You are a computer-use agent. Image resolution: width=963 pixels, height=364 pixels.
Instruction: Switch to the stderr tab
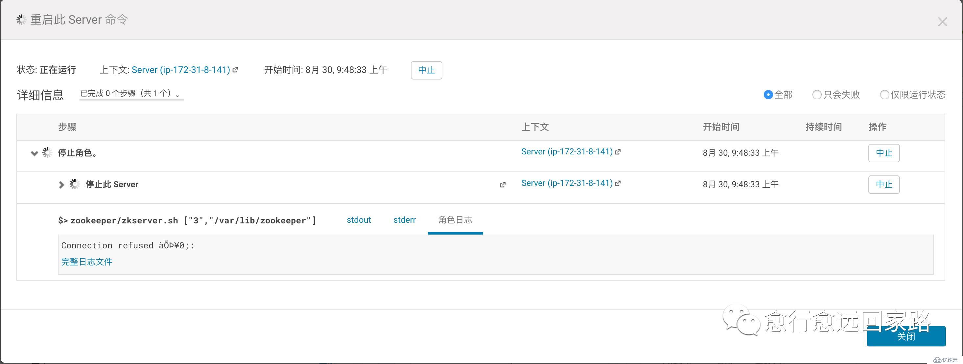tap(404, 220)
